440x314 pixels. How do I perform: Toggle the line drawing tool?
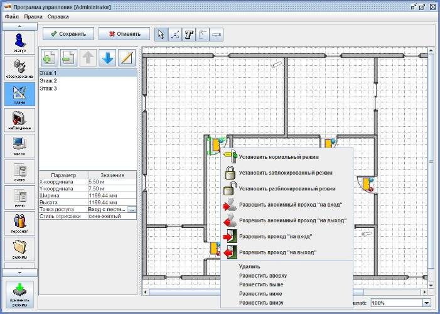point(175,33)
